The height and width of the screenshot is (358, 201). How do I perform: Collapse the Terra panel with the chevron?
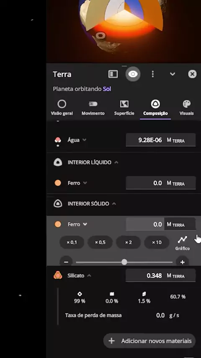[173, 74]
